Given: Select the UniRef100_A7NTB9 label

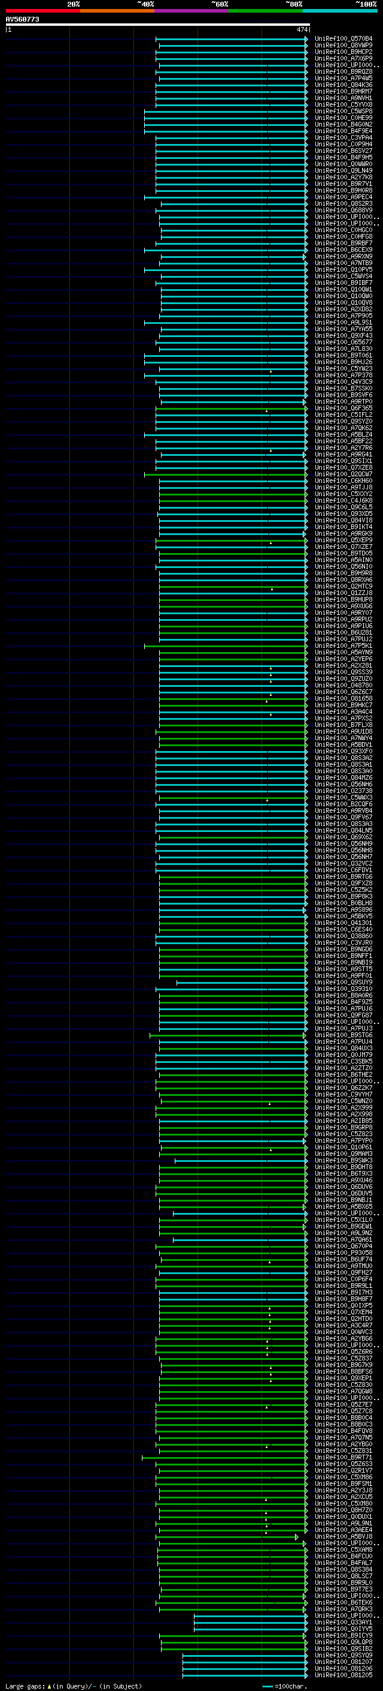Looking at the screenshot, I should point(343,263).
